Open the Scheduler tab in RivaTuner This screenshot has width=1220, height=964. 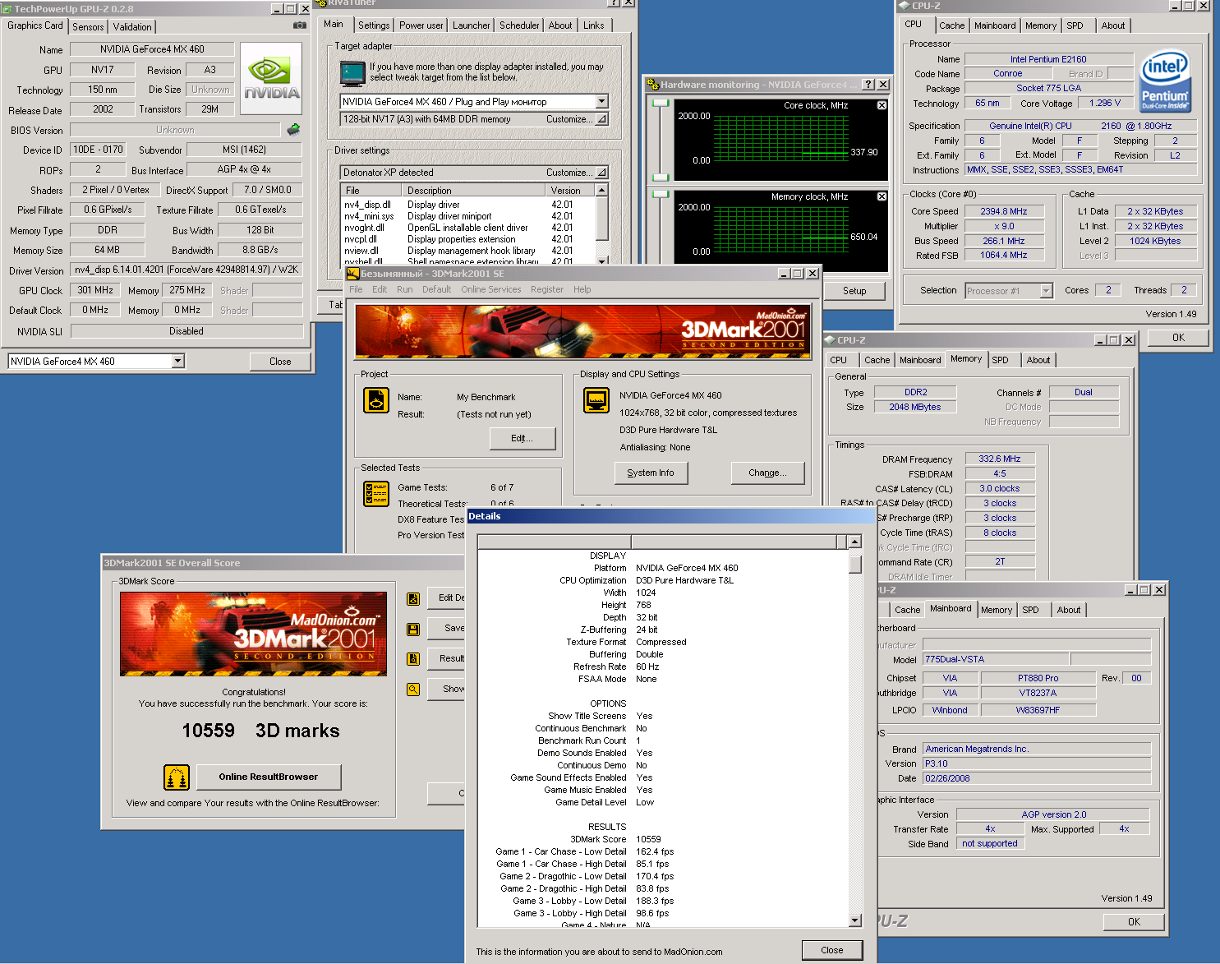tap(519, 25)
